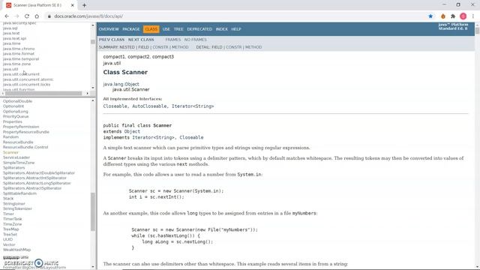Open the Scanner class in class list

click(x=10, y=152)
